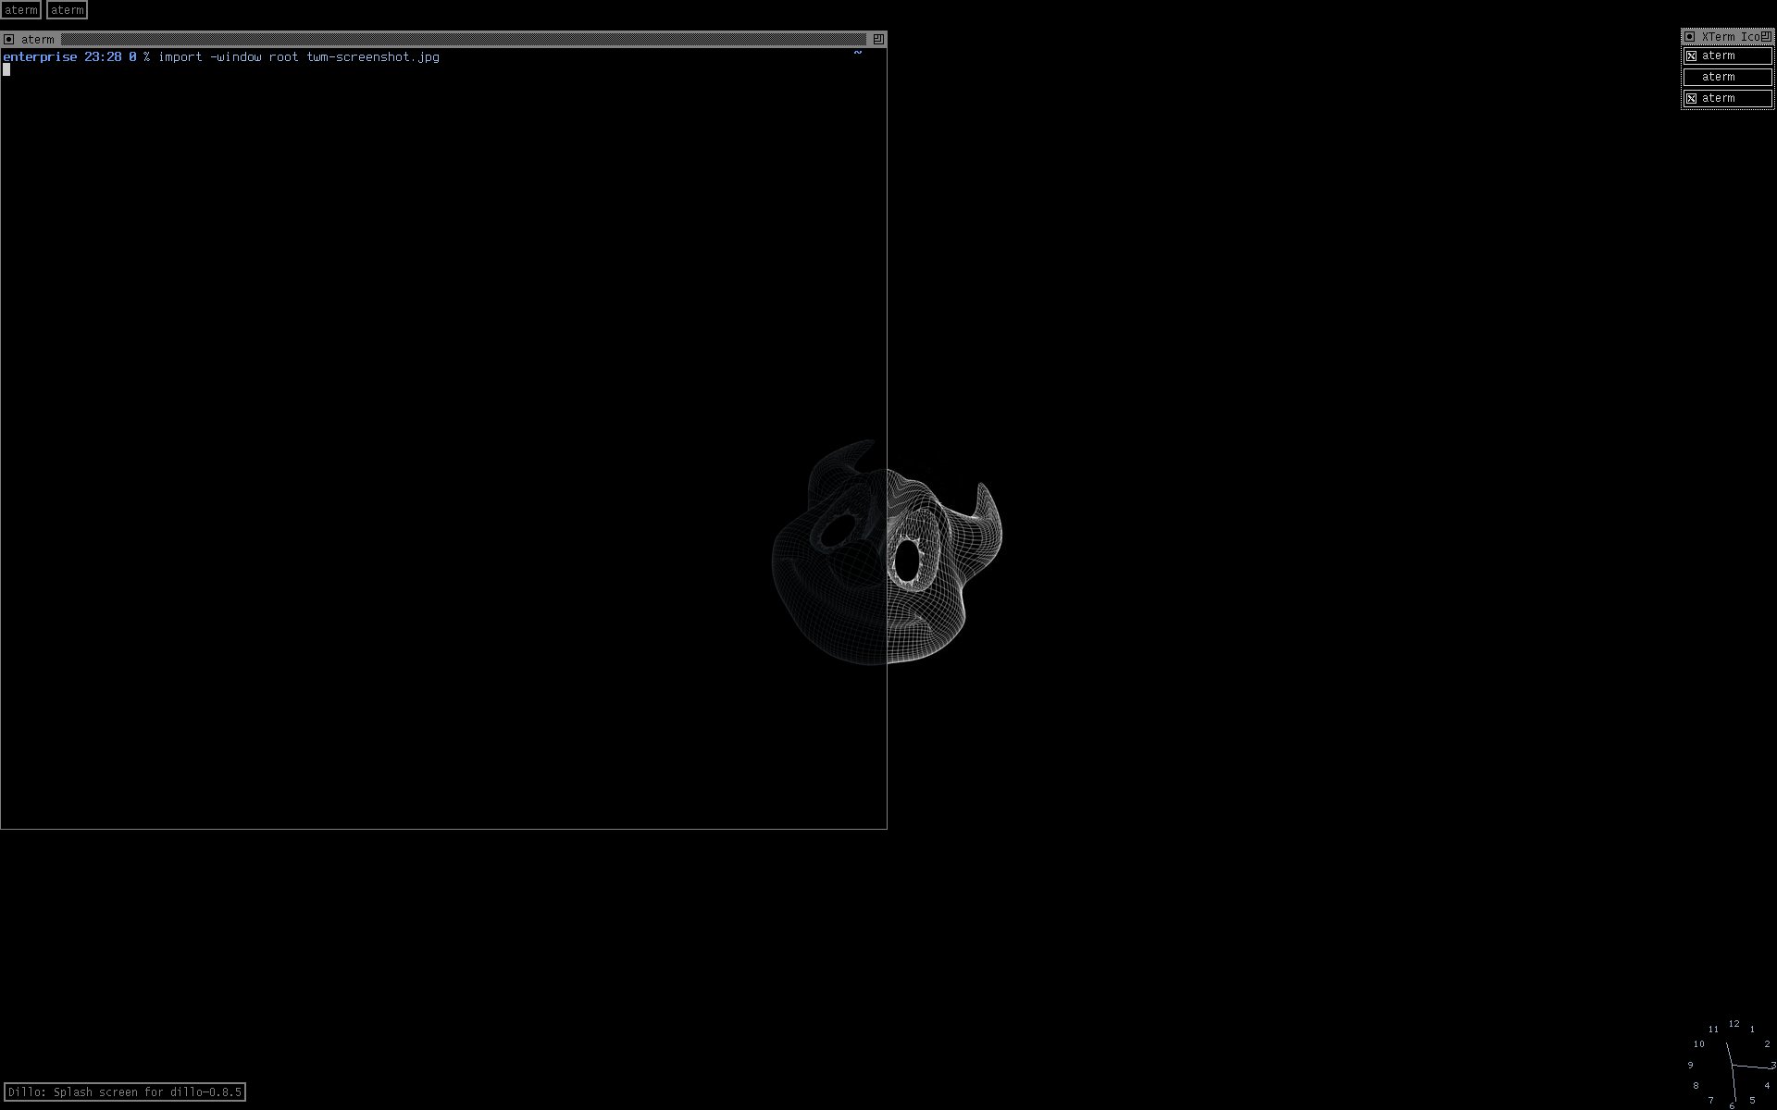Viewport: 1777px width, 1110px height.
Task: Open the first iconified aterm icon at top-left
Action: 20,10
